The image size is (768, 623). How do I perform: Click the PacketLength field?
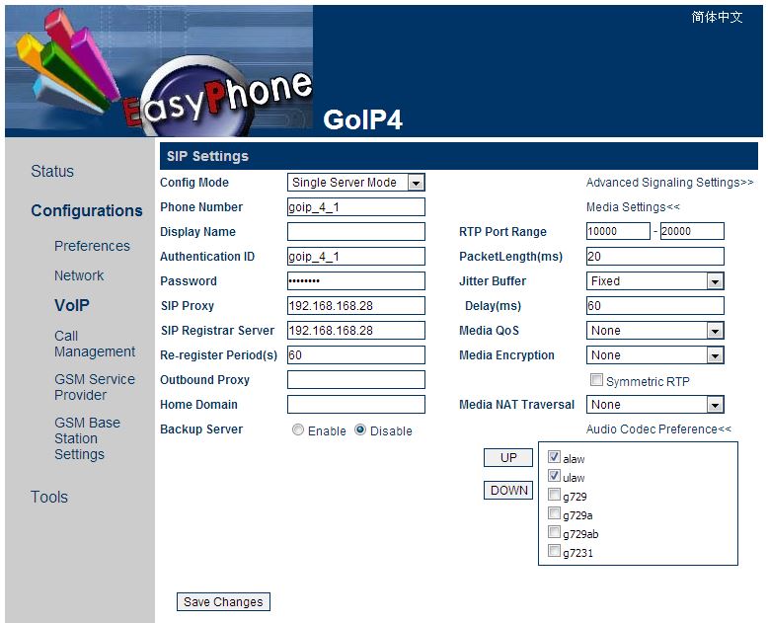654,256
